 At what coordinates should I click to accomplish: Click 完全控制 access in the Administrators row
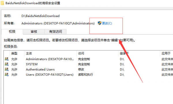coord(84,59)
